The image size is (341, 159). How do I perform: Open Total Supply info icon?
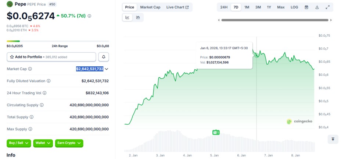pos(32,117)
